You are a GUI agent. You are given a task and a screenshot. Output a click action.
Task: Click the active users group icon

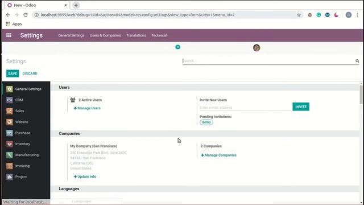[73, 100]
